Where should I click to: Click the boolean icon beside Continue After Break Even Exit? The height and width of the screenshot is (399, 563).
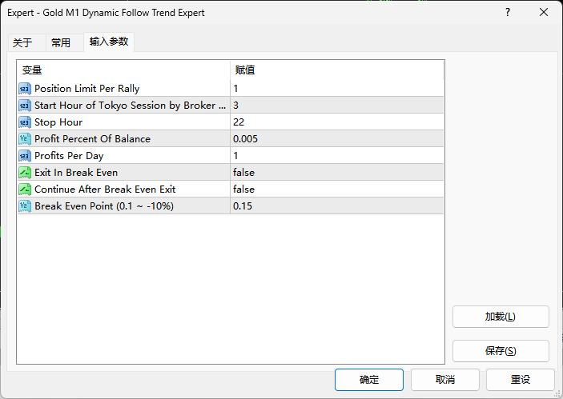tap(25, 190)
